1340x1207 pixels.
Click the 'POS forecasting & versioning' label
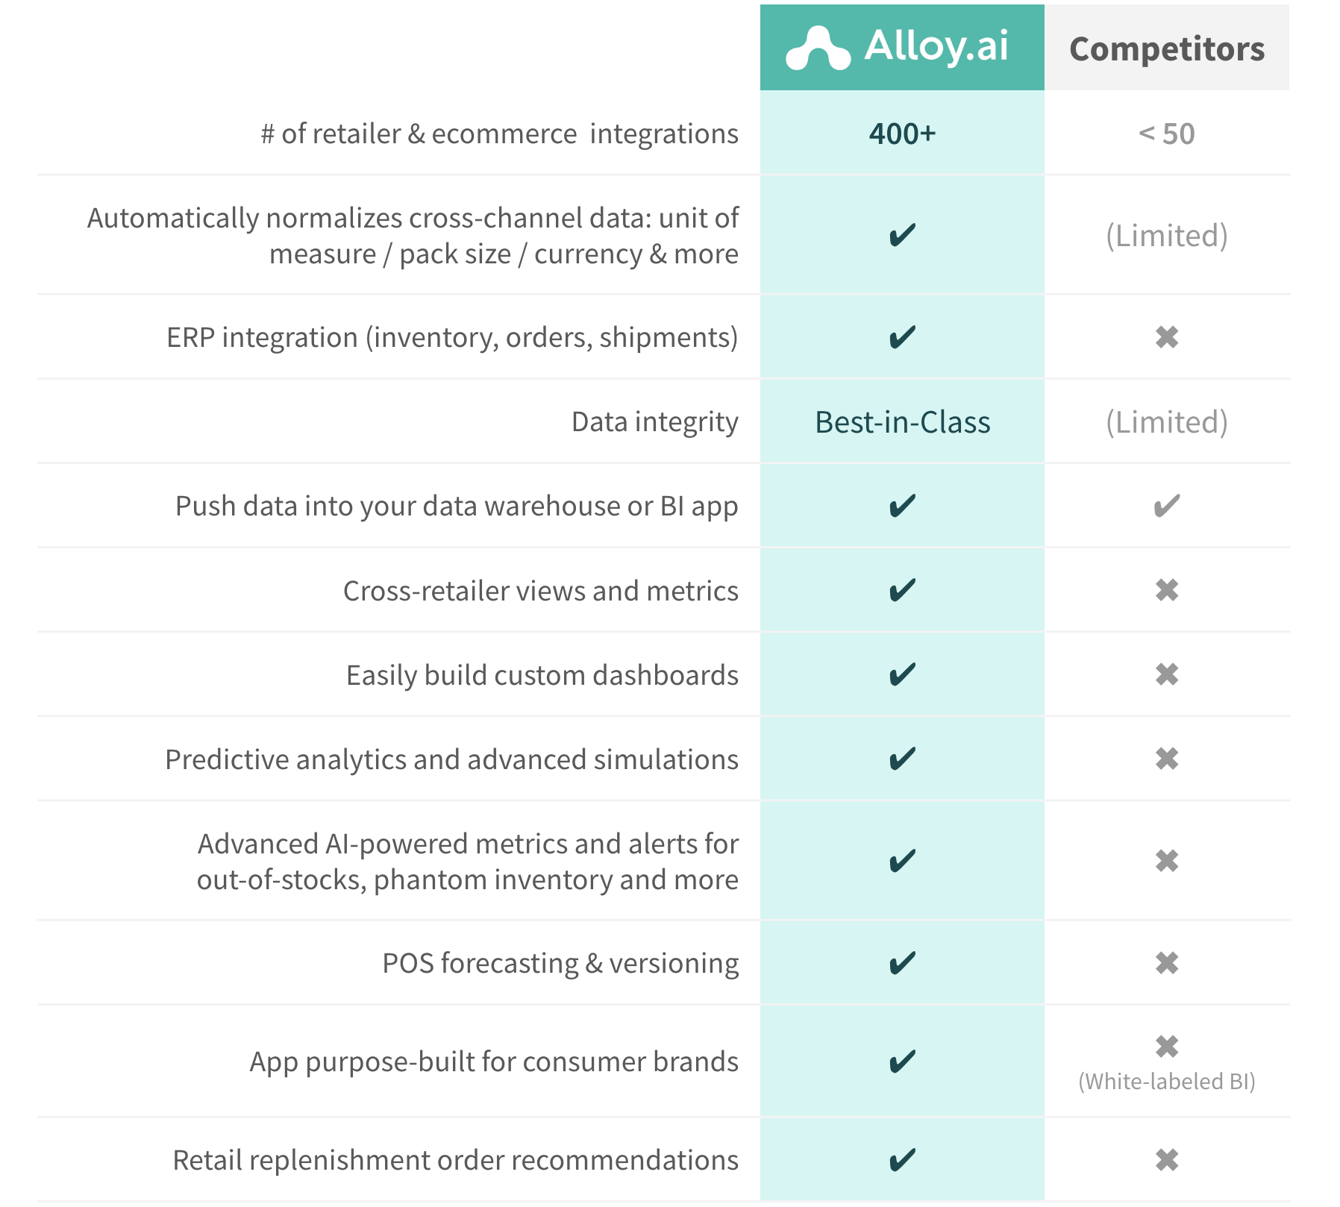[560, 963]
